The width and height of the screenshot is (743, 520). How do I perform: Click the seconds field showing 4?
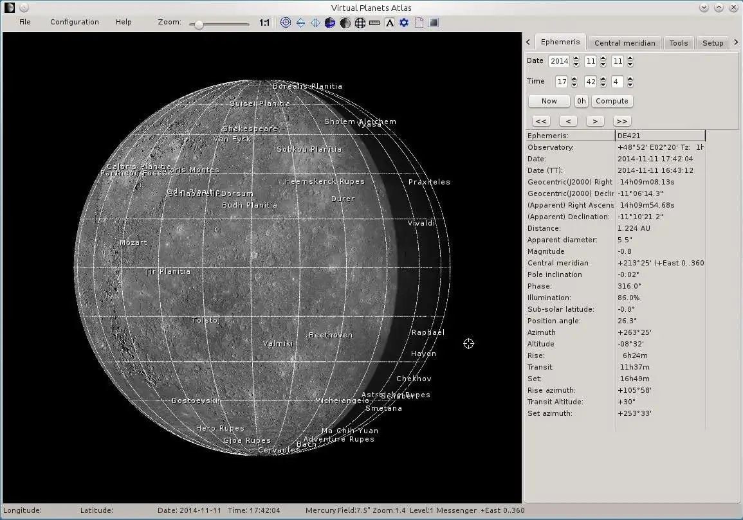click(x=618, y=82)
